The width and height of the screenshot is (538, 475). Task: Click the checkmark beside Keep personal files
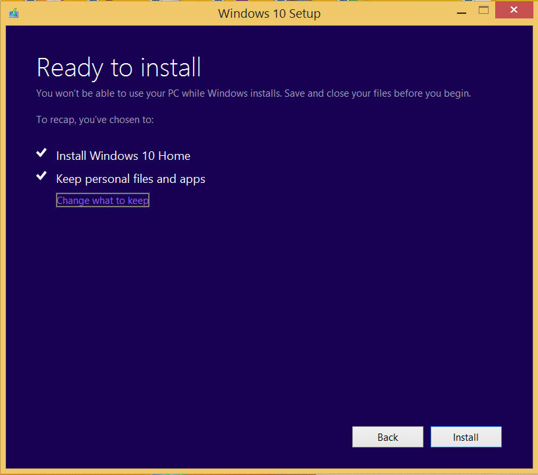tap(41, 176)
